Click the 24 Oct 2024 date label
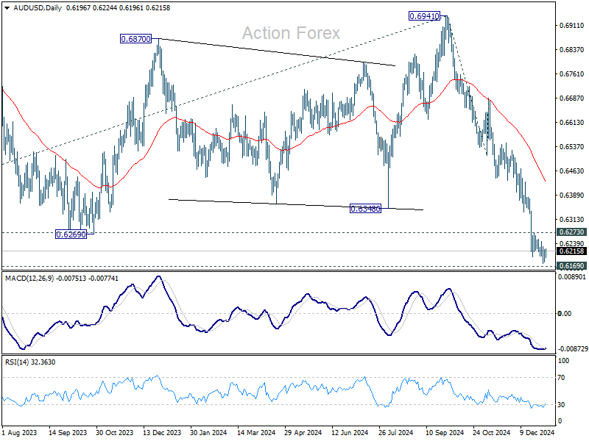Image resolution: width=589 pixels, height=441 pixels. pos(491,433)
